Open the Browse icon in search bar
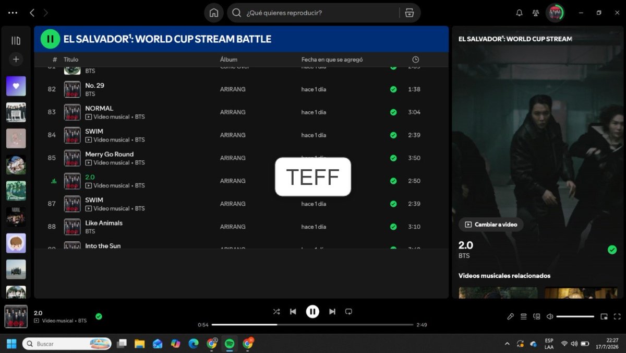Screen dimensions: 626x353 (x=410, y=13)
